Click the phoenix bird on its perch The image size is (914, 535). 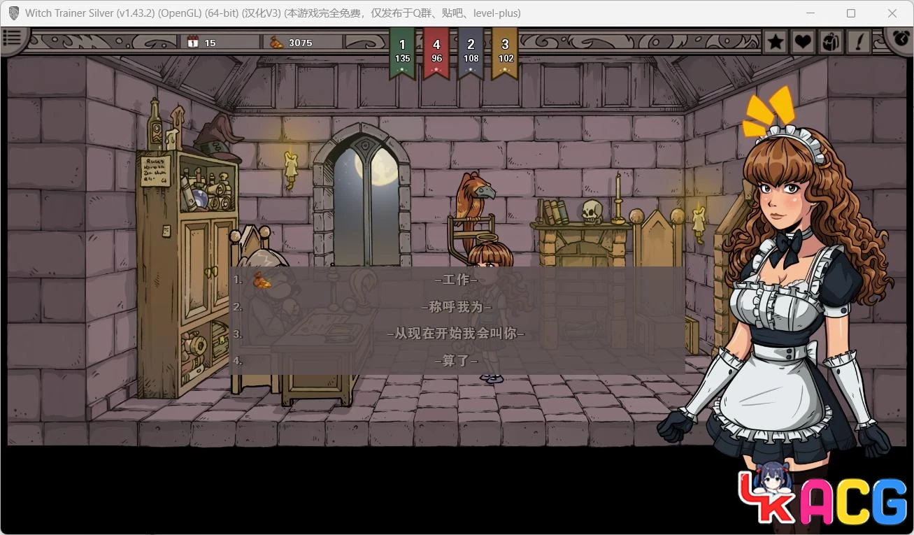coord(474,199)
